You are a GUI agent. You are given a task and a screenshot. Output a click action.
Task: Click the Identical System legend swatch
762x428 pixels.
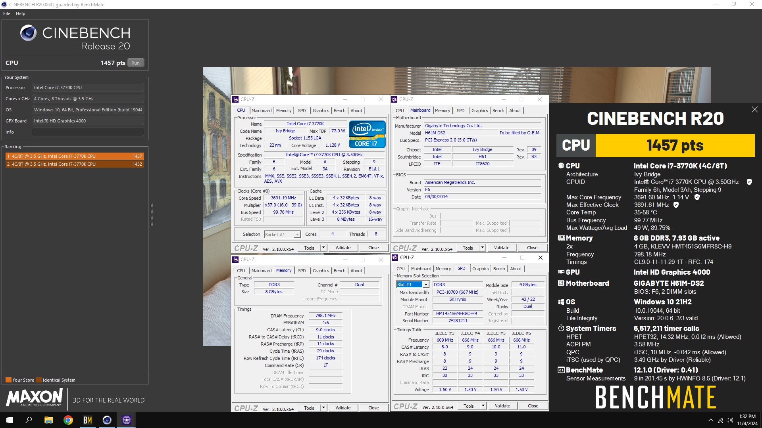coord(38,380)
